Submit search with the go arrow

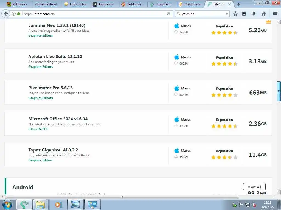(227, 14)
